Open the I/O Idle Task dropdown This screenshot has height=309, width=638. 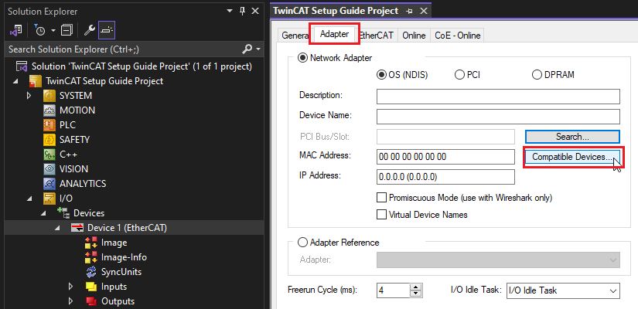coord(563,290)
